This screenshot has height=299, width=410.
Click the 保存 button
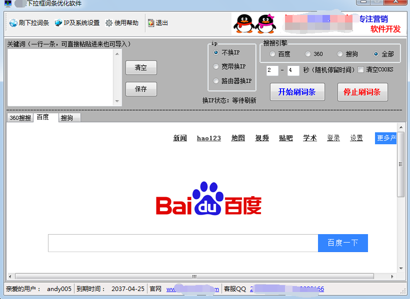tap(141, 89)
